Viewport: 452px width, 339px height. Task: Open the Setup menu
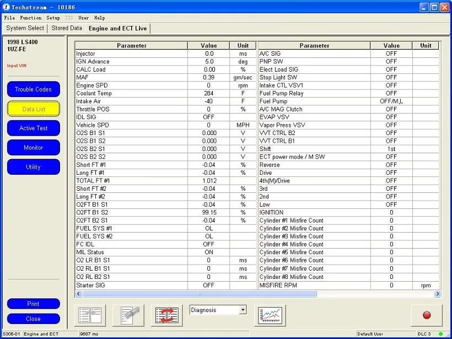coord(53,17)
